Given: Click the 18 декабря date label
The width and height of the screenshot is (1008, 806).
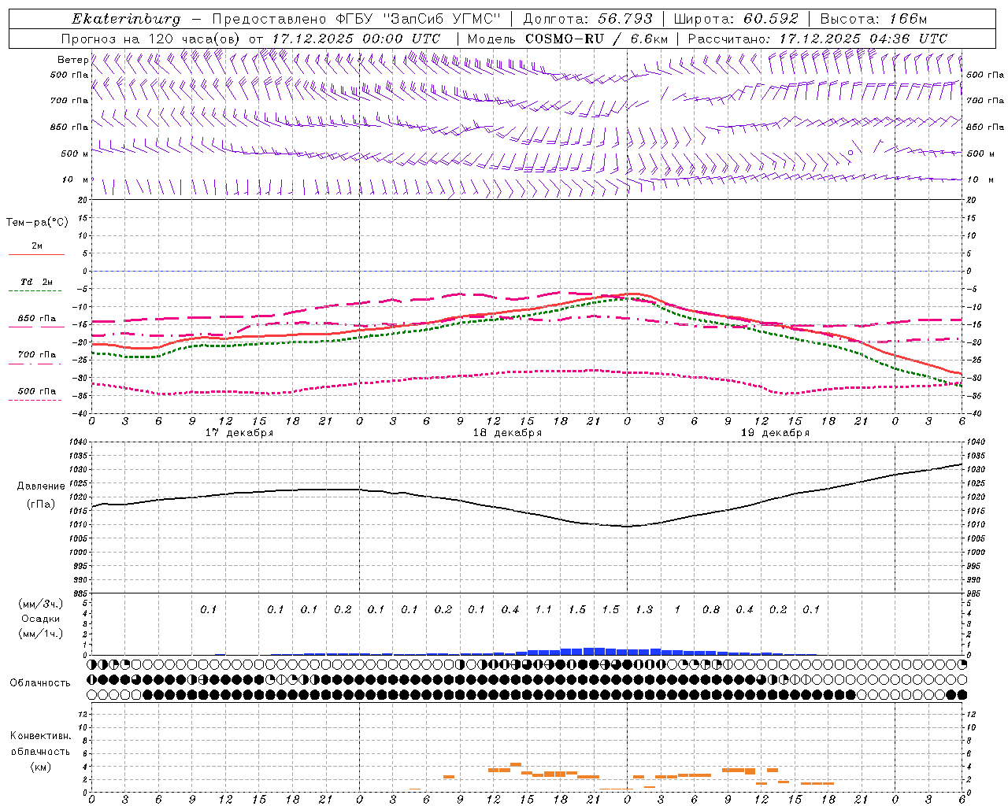Looking at the screenshot, I should (x=507, y=433).
